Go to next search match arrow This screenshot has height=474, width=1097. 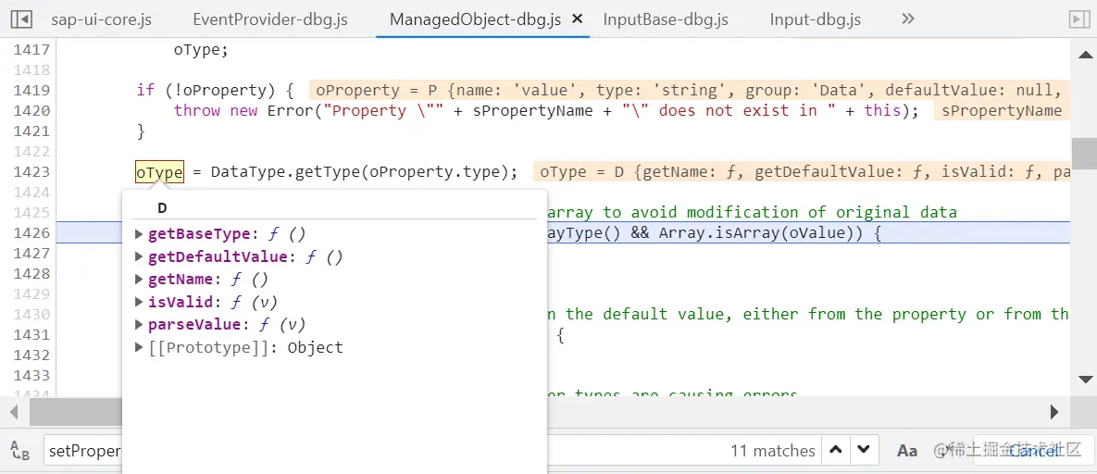[x=864, y=450]
